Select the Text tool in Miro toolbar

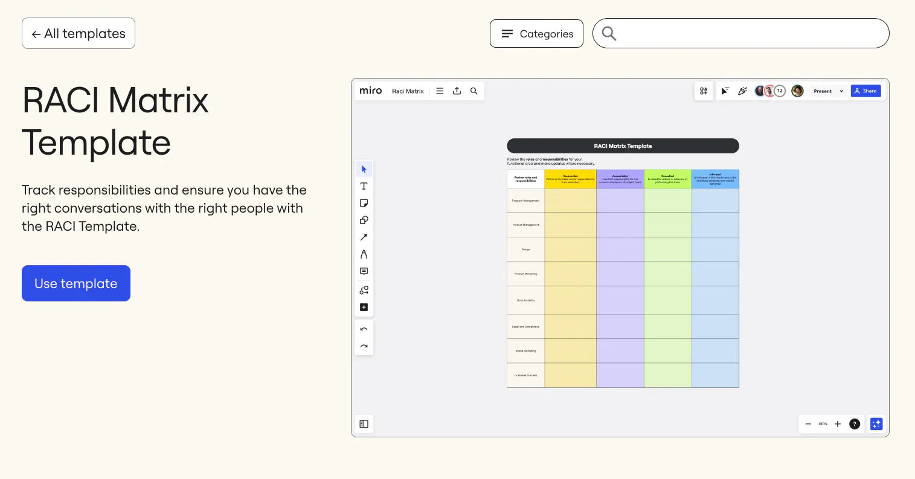tap(364, 186)
